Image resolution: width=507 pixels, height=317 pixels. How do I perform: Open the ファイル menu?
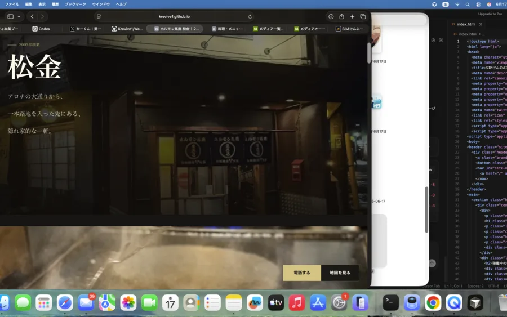[12, 4]
